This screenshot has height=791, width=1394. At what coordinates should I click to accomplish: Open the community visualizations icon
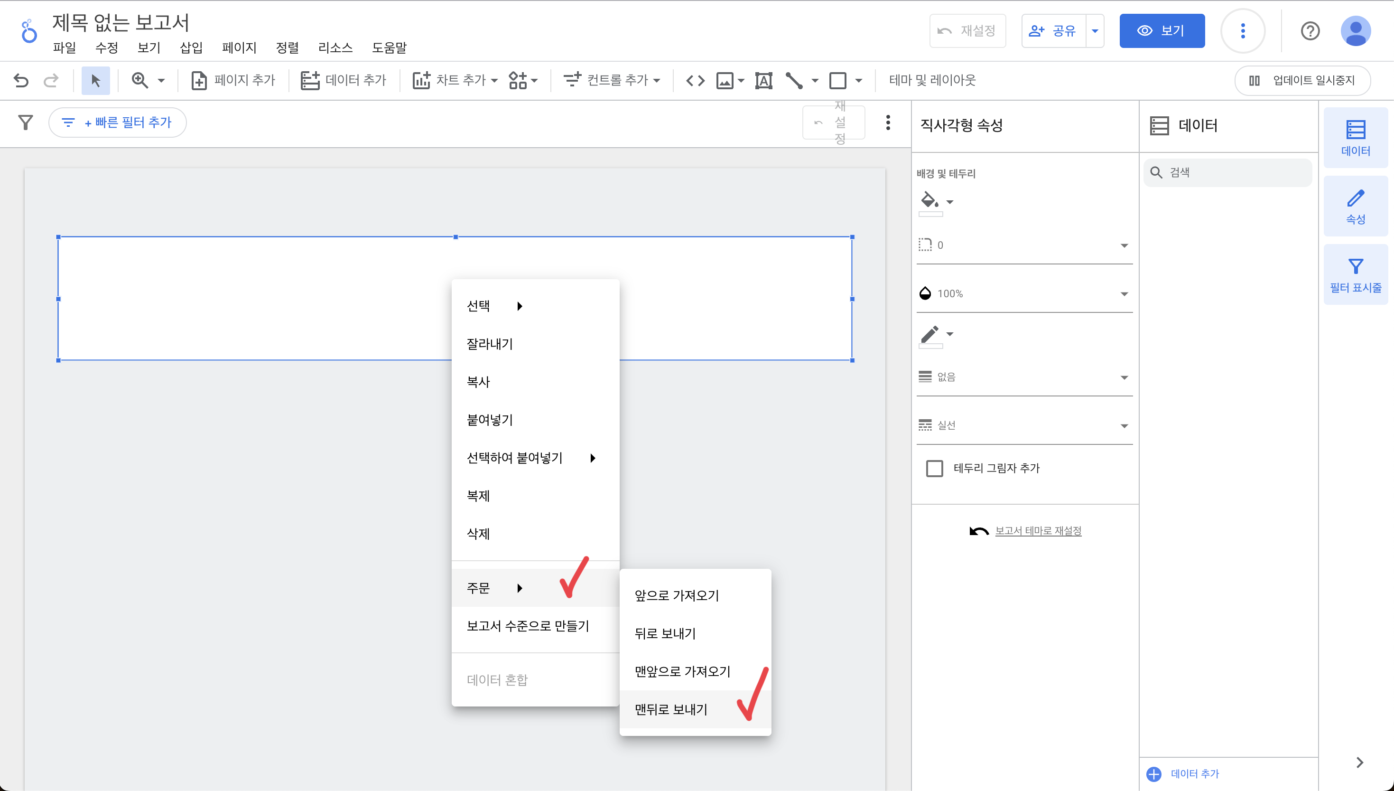point(518,80)
